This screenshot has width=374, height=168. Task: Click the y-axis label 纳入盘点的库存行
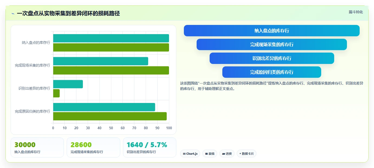[x=36, y=43]
